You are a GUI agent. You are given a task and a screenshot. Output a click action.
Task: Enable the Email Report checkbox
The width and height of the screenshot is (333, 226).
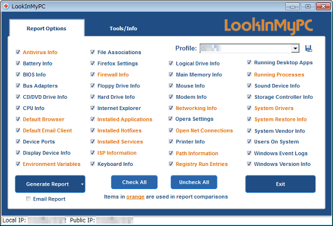click(x=28, y=199)
